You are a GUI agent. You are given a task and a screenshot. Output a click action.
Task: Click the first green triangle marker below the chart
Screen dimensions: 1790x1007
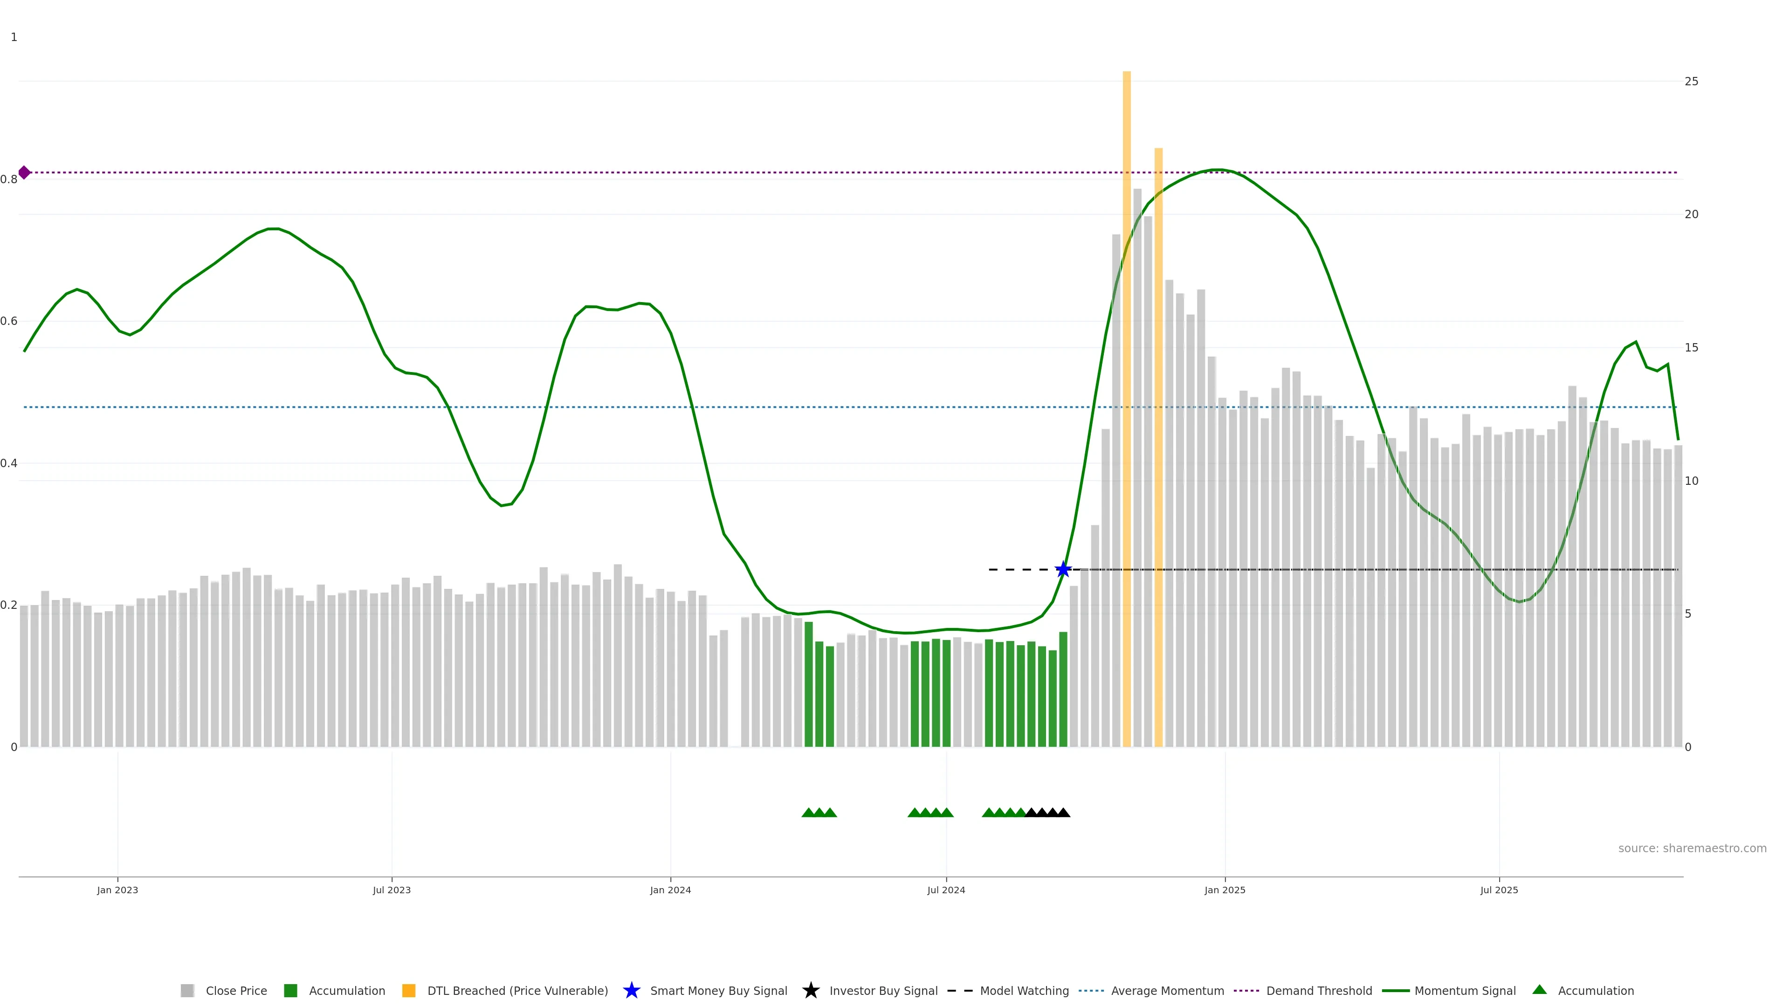[x=808, y=813]
